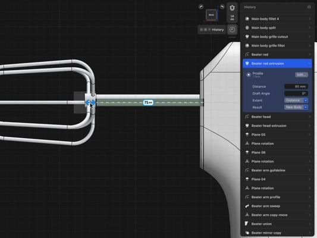
Task: Click the Beater union step icon
Action: click(247, 224)
